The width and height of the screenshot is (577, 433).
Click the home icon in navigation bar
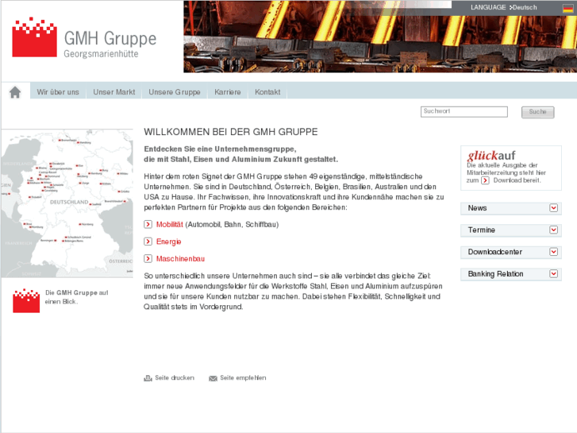[x=15, y=92]
